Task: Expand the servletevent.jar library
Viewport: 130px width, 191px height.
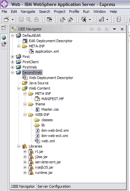Action: click(x=25, y=162)
